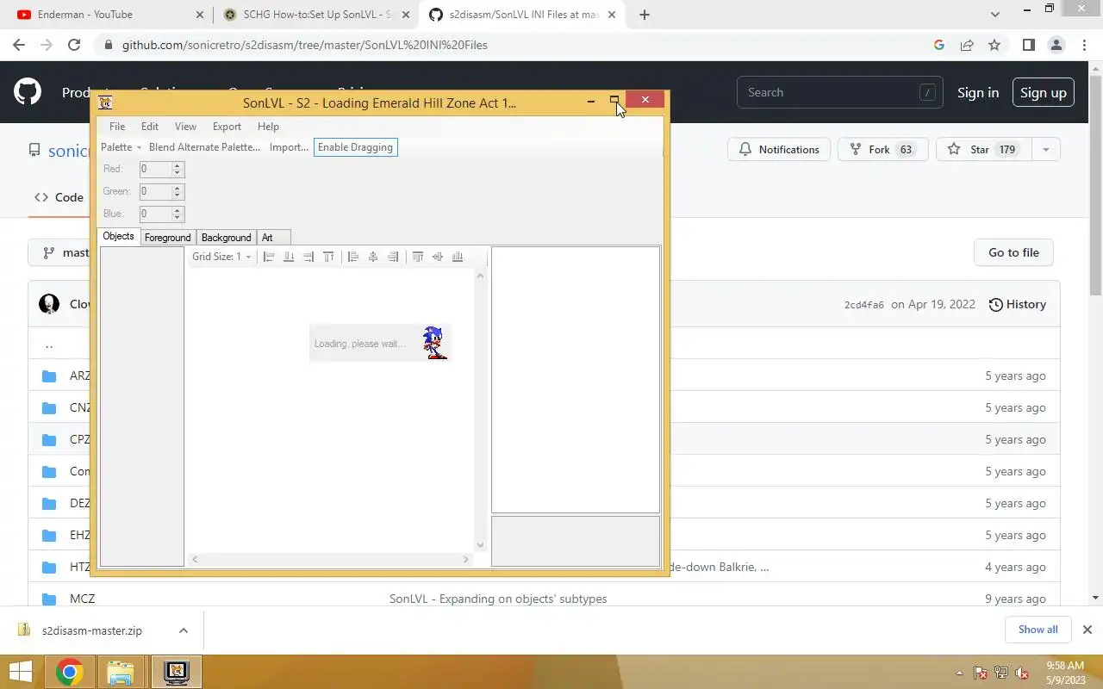
Task: Increase the Red value stepper
Action: click(x=178, y=165)
